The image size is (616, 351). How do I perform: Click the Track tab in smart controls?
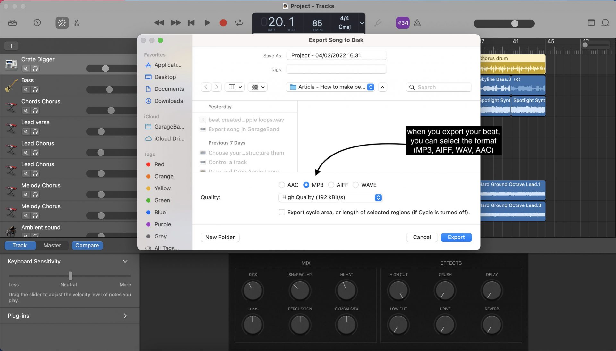20,245
